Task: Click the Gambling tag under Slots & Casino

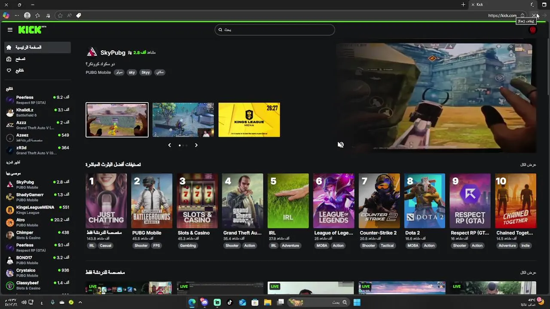Action: [188, 245]
